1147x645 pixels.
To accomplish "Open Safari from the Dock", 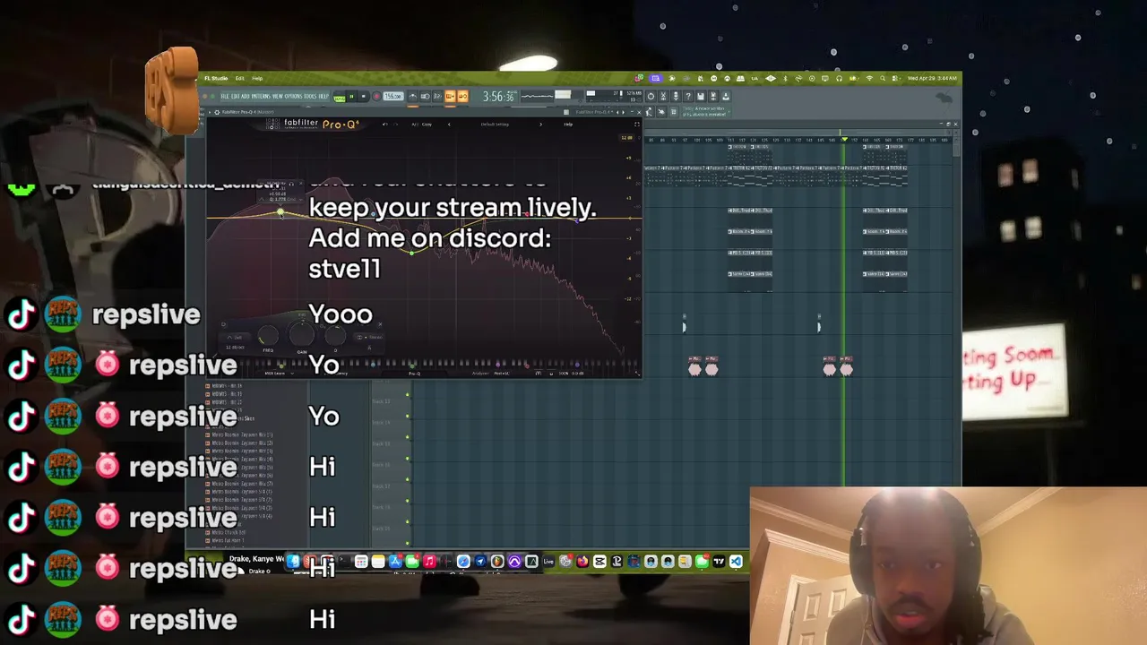I will coord(463,562).
